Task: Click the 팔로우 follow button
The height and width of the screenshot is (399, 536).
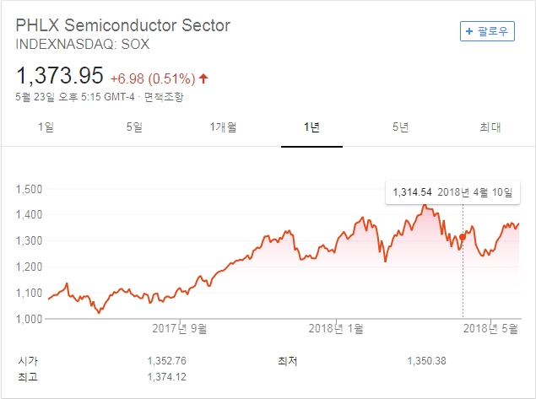Action: (488, 31)
